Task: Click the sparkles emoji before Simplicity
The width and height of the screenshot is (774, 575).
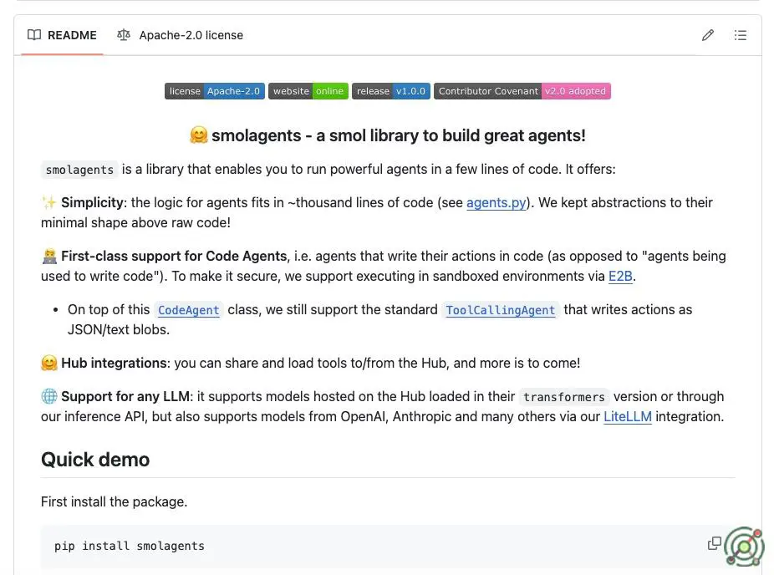Action: (x=49, y=202)
